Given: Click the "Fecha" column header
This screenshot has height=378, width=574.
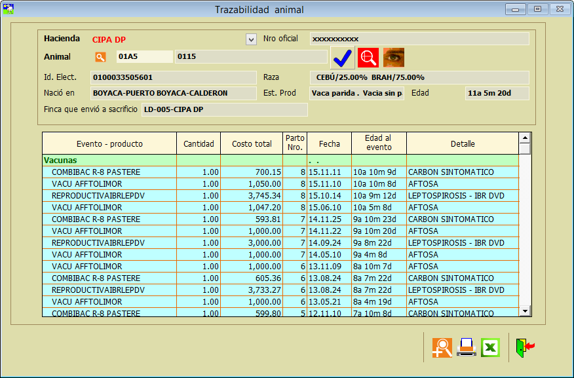Looking at the screenshot, I should tap(329, 143).
